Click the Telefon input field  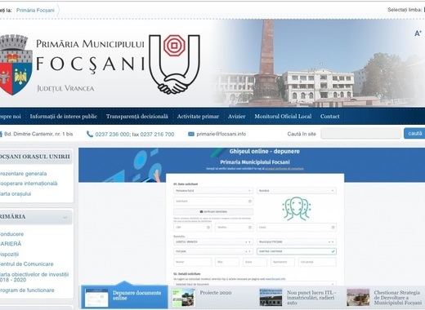[234, 228]
